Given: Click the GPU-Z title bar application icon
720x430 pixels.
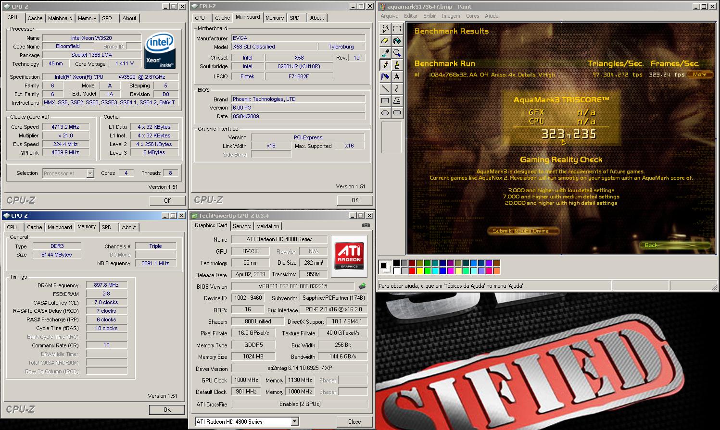Looking at the screenshot, I should click(x=194, y=216).
